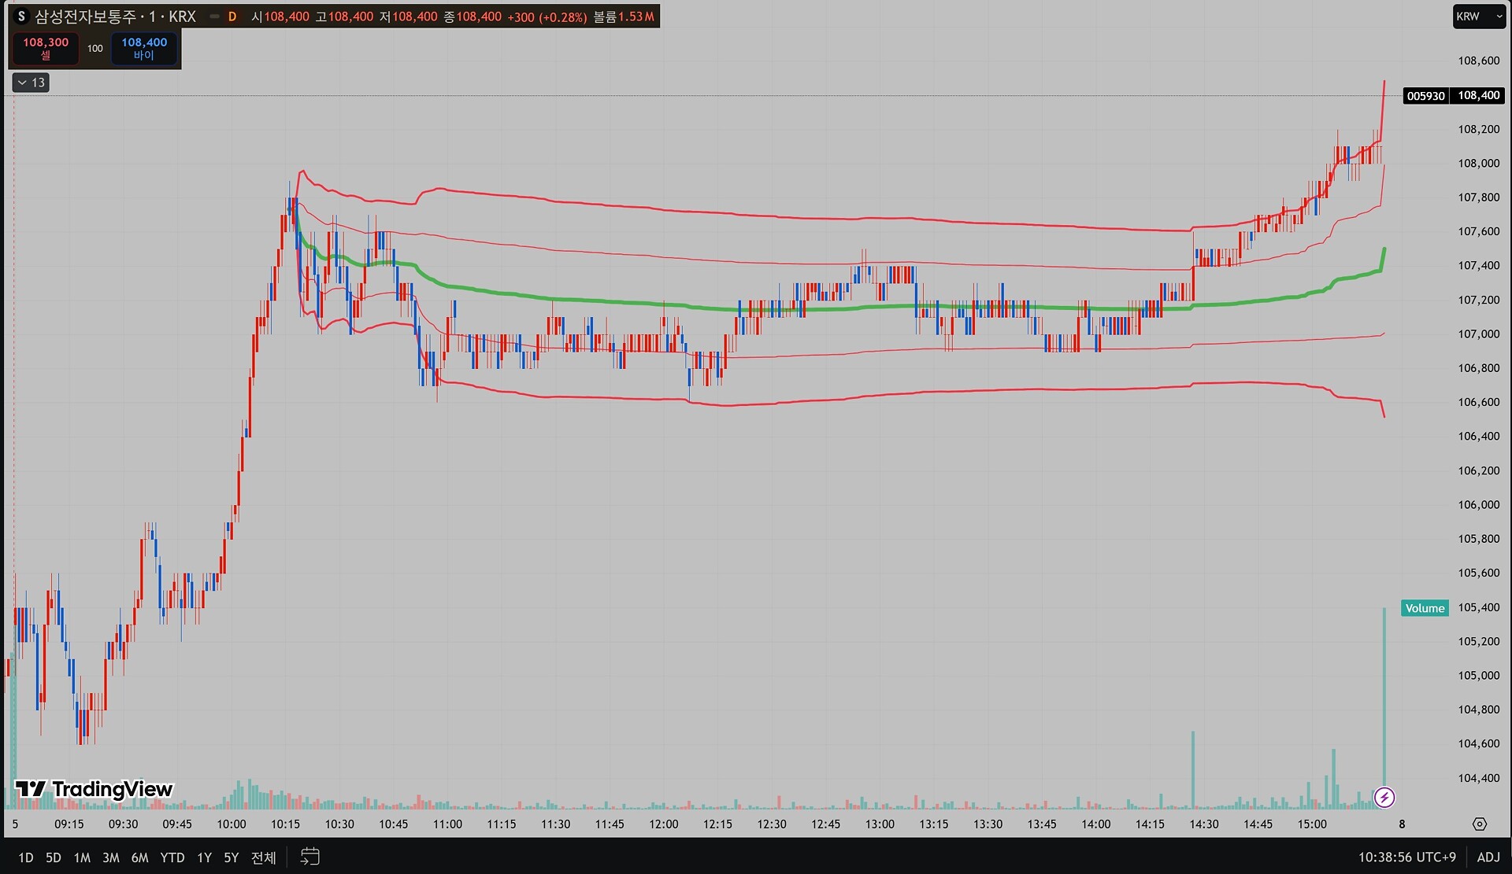Click the Go to date calendar icon
The height and width of the screenshot is (874, 1512).
pyautogui.click(x=309, y=857)
